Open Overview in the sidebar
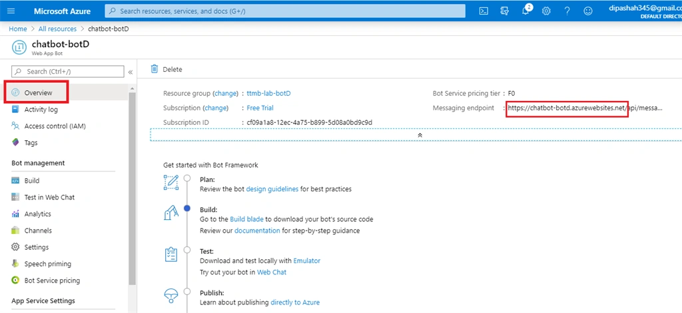The image size is (682, 313). pyautogui.click(x=38, y=92)
